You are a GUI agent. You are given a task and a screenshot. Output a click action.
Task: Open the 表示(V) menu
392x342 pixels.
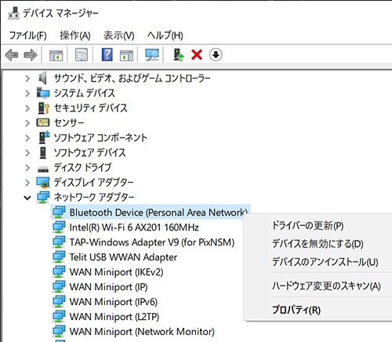(x=119, y=35)
